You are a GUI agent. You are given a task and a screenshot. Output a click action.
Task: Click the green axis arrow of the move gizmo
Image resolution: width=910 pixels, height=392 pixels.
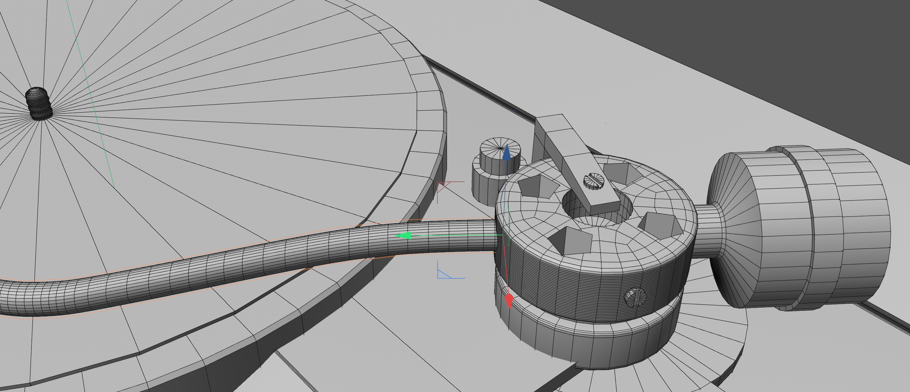(x=403, y=236)
